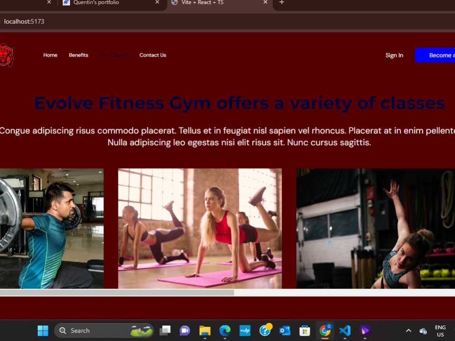Open Microsoft Store from the taskbar

pyautogui.click(x=305, y=331)
